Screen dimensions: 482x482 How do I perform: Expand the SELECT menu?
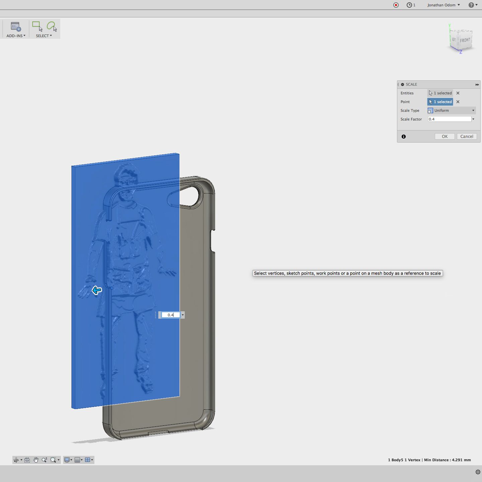(x=44, y=36)
